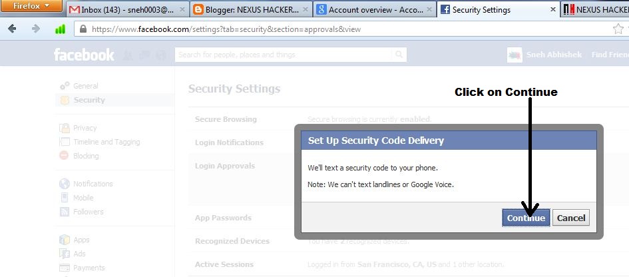Bookmark page with the star icon
Viewport: 629px width, 277px height.
[x=617, y=29]
